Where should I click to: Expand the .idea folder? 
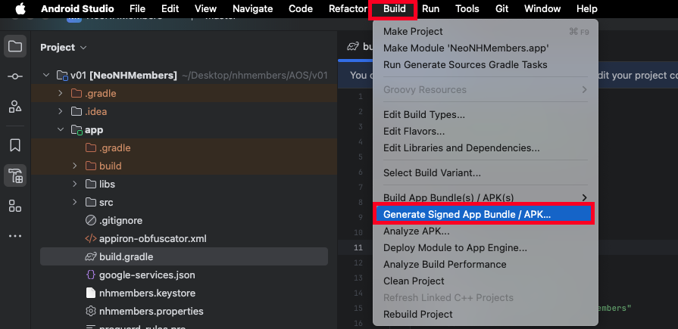click(61, 112)
